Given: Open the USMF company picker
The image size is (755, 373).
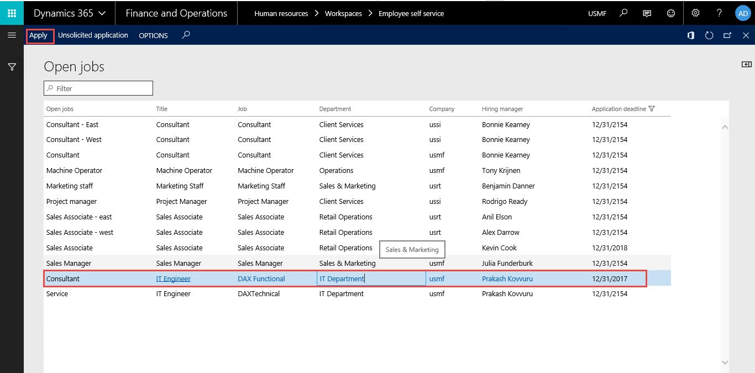Looking at the screenshot, I should pos(597,13).
